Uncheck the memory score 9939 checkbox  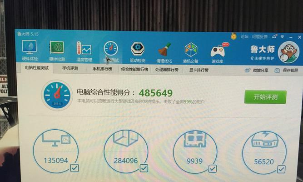point(213,169)
